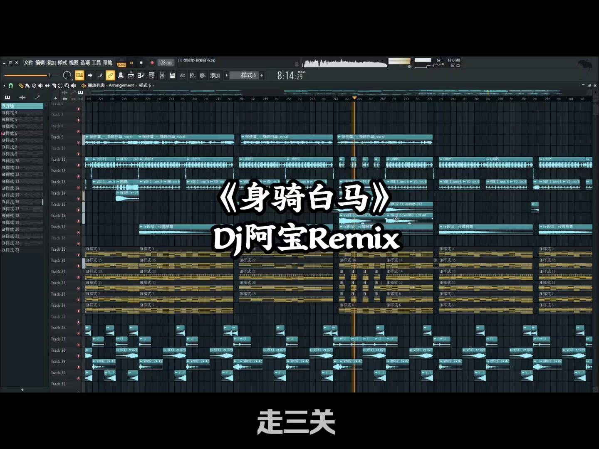Select the mute tool speaker icon
599x449 pixels.
(40, 86)
